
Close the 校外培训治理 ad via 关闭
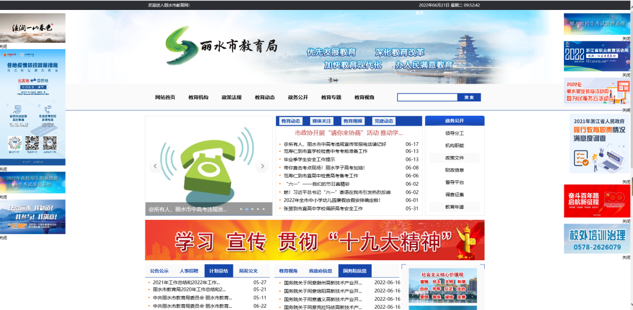point(626,257)
